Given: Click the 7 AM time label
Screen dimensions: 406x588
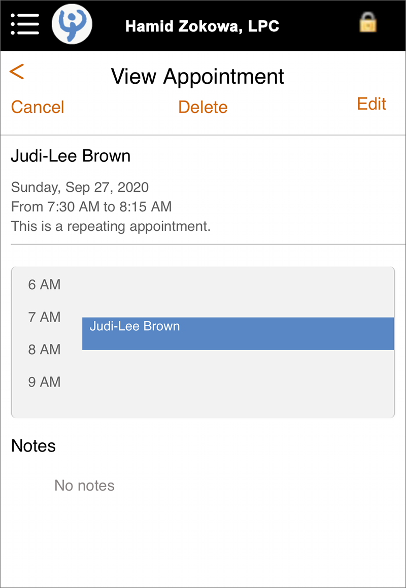Looking at the screenshot, I should [44, 317].
